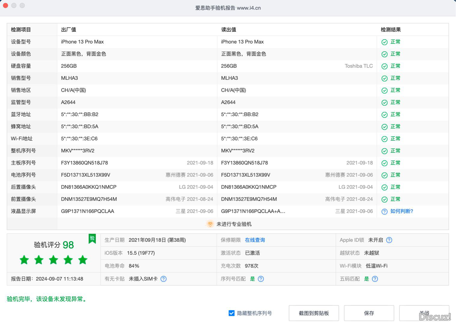Click the 报告日期 2024-09-07 11:13:48 text

(x=47, y=279)
